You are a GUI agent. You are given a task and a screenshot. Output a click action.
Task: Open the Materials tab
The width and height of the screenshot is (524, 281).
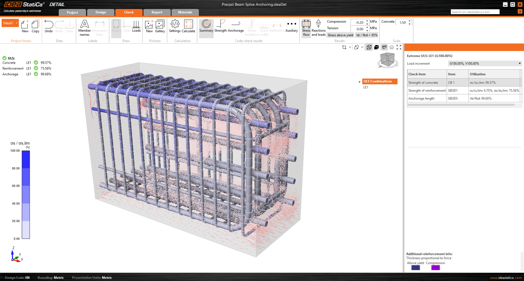pos(185,12)
